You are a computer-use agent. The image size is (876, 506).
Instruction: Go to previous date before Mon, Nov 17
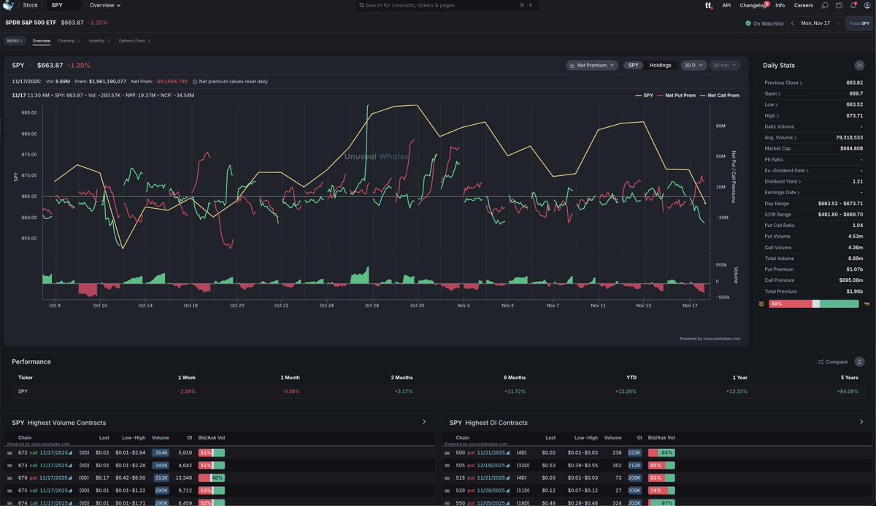pos(793,23)
